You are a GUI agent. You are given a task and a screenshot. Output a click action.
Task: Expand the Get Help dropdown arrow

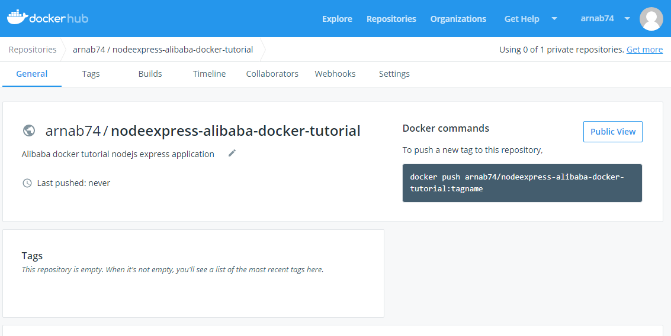[x=554, y=19]
